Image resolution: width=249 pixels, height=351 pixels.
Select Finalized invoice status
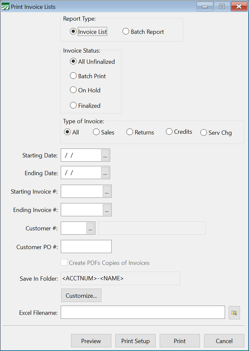73,105
